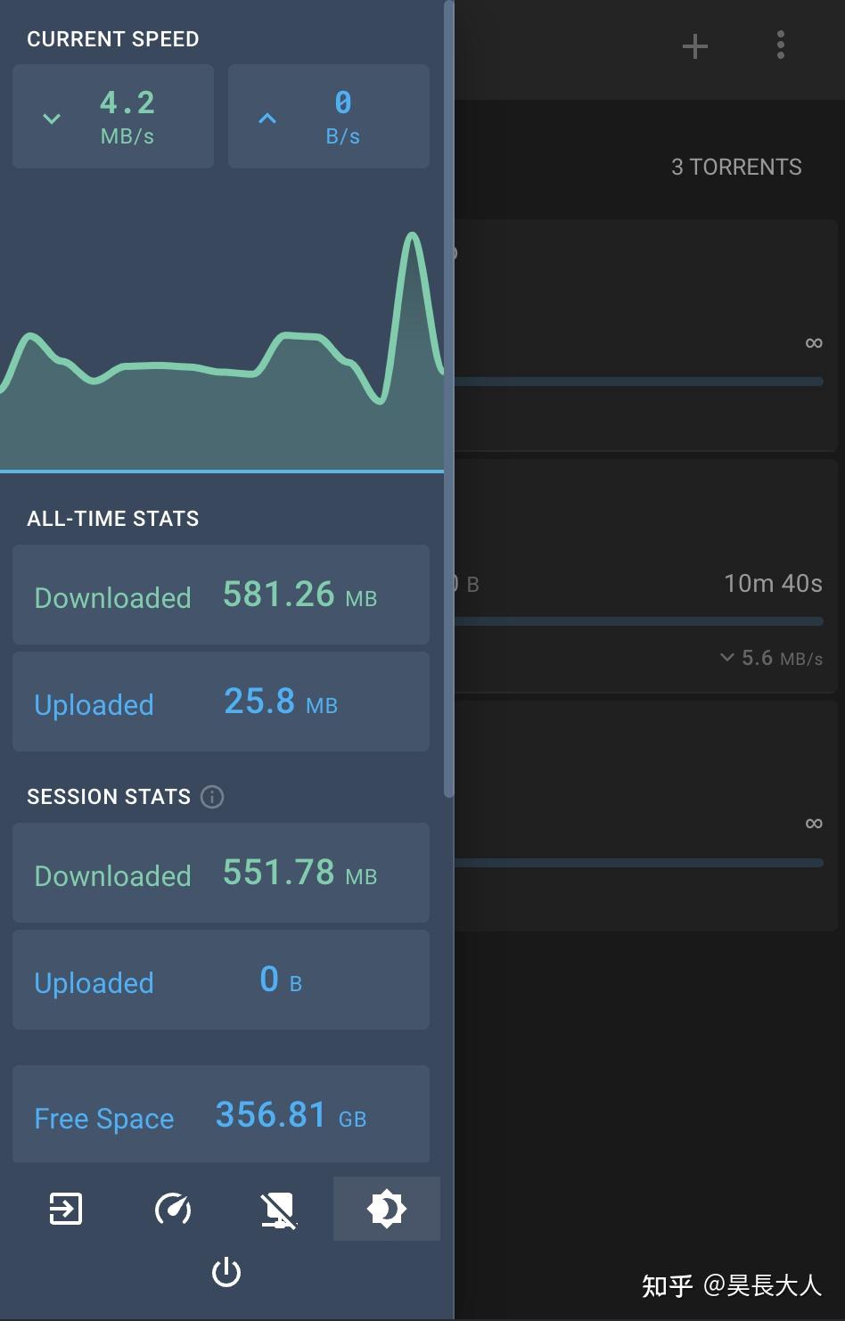Click the download speed down-chevron icon

[52, 119]
